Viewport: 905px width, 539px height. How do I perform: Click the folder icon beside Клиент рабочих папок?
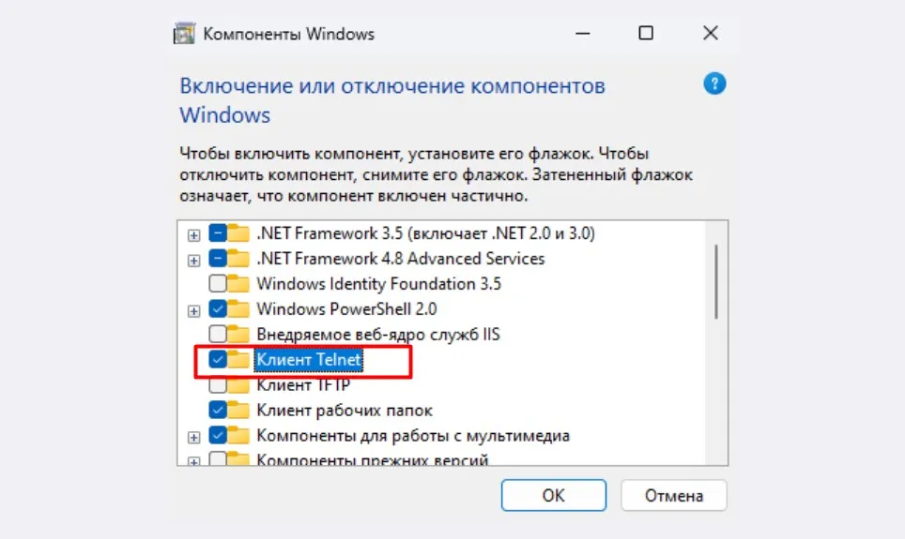click(x=238, y=410)
